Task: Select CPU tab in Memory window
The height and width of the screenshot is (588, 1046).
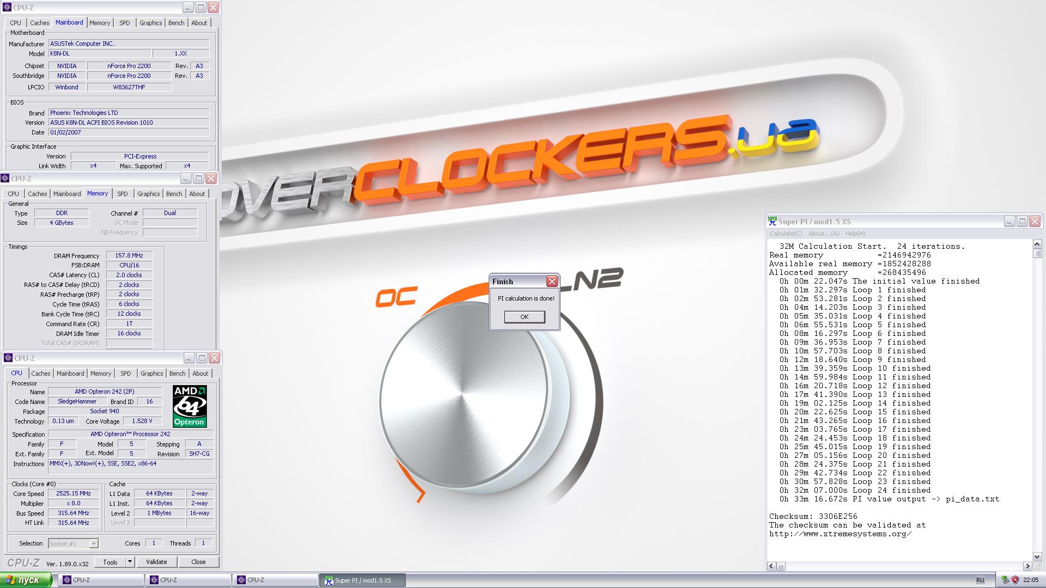Action: pyautogui.click(x=14, y=194)
